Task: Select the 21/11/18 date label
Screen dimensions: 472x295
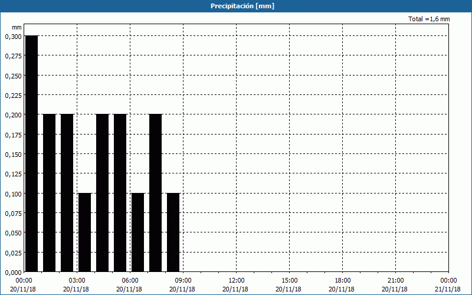Action: click(448, 289)
